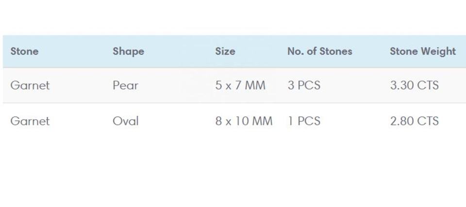Click the blue table header row
466x207 pixels.
coord(184,51)
